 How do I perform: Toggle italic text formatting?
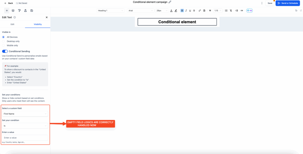tap(186, 11)
